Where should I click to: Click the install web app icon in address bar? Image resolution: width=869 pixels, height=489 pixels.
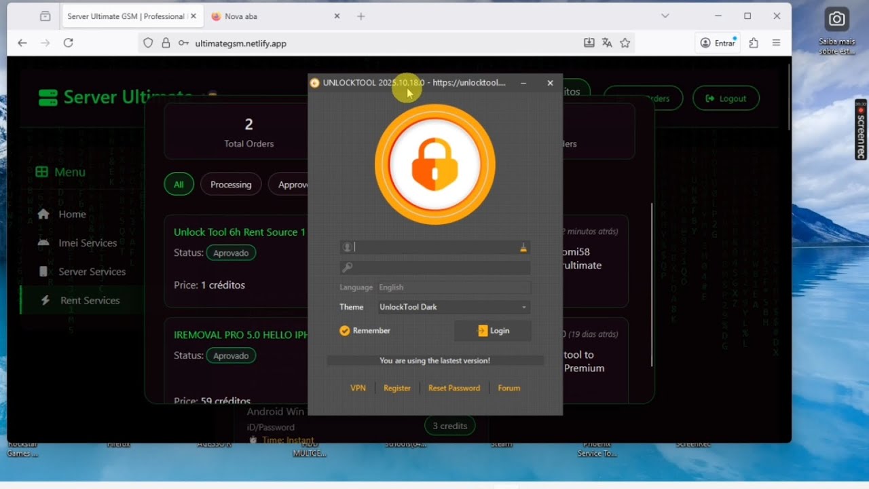coord(589,43)
